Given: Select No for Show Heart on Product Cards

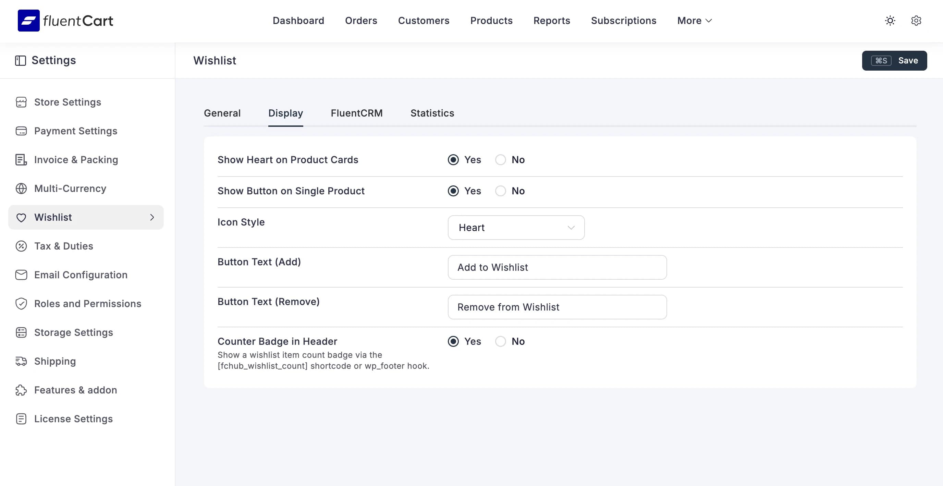Looking at the screenshot, I should (500, 160).
